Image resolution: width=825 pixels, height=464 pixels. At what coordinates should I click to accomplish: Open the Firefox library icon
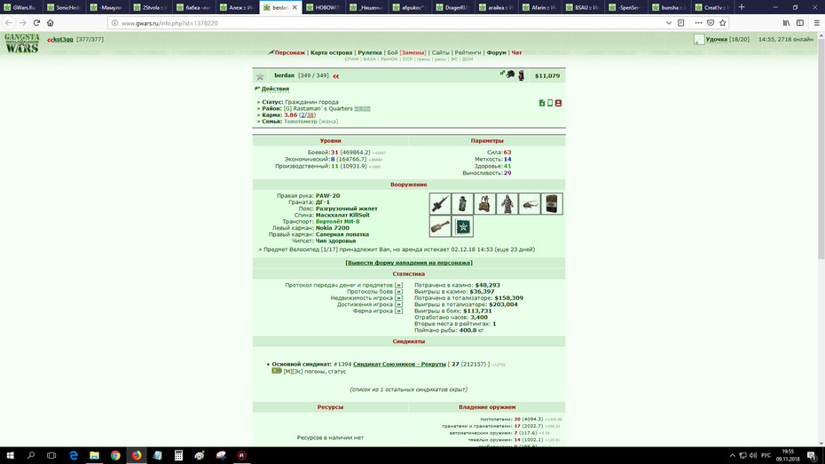point(786,22)
